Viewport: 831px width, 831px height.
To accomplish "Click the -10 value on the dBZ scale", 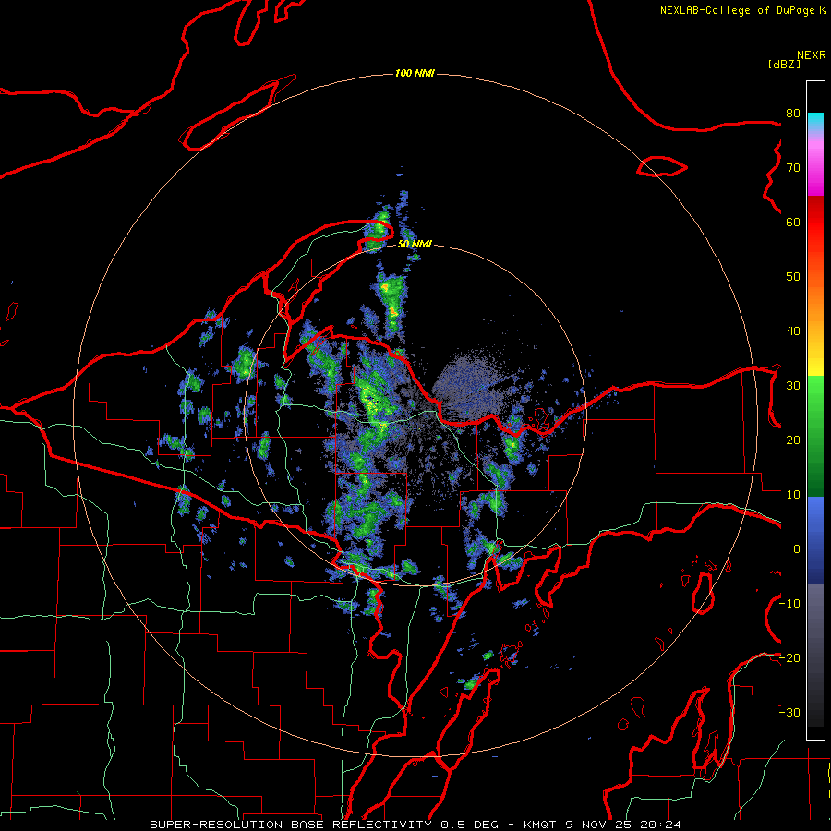I will pyautogui.click(x=789, y=604).
